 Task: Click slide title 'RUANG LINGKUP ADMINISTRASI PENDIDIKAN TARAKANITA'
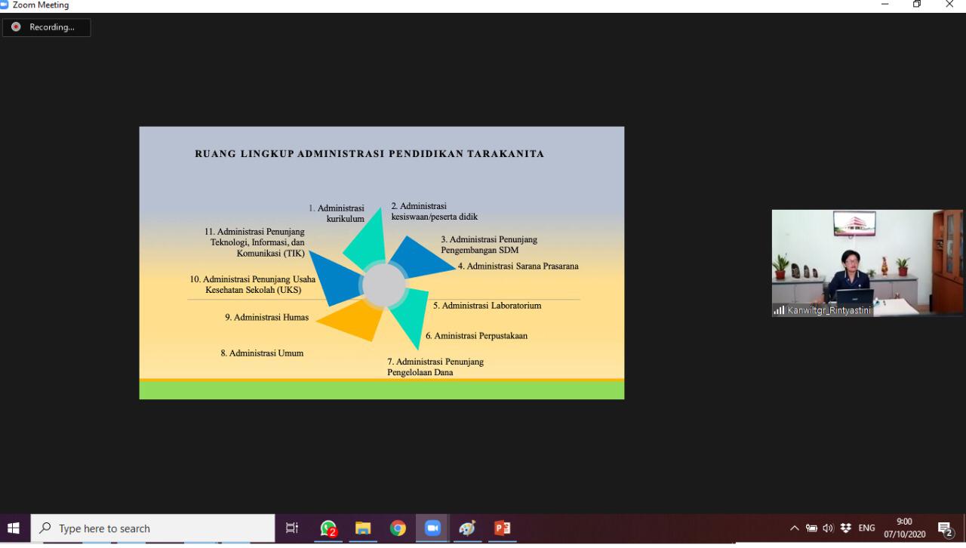click(370, 154)
